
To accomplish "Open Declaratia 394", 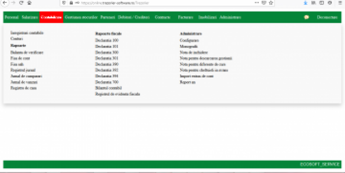I will (106, 76).
